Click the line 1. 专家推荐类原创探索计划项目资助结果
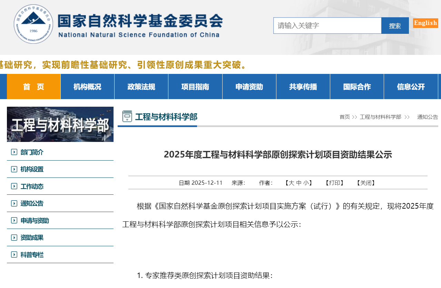441x288 pixels. [x=205, y=276]
